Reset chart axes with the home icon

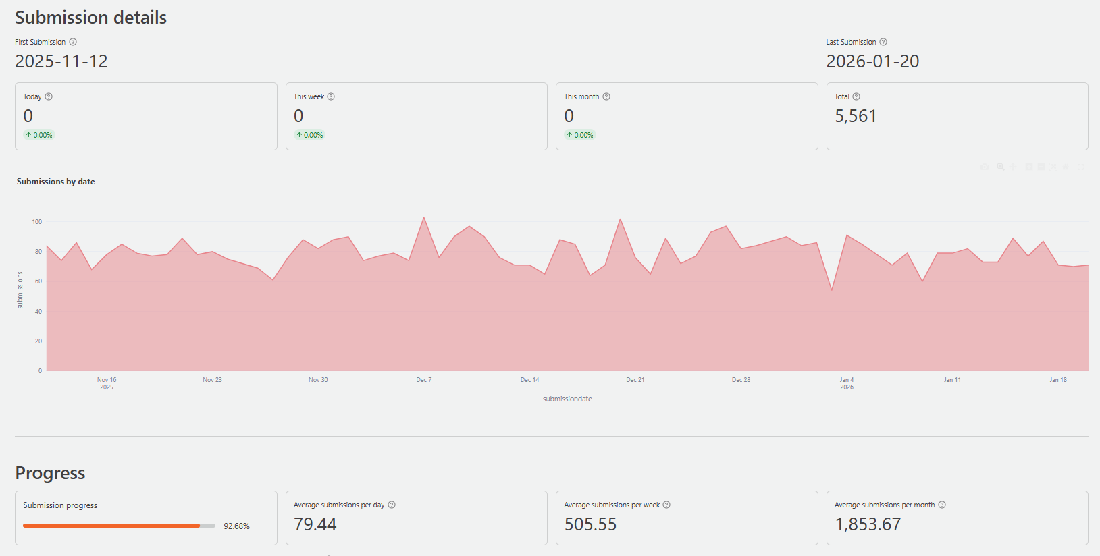tap(1066, 167)
